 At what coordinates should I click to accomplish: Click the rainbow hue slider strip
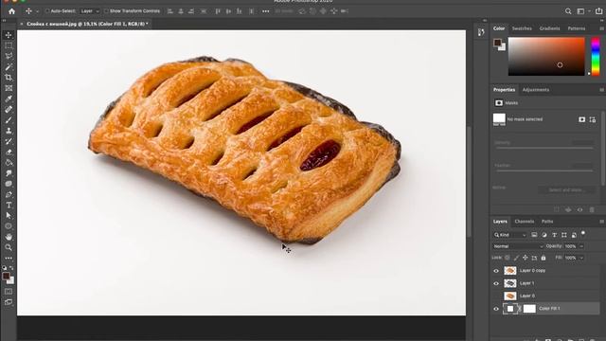tap(596, 57)
